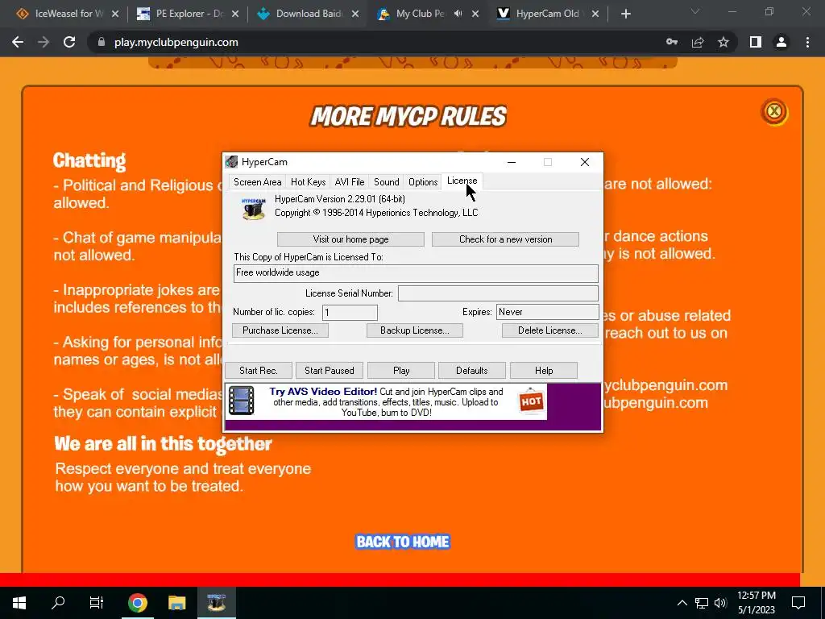The image size is (825, 619).
Task: Show hidden system tray icons
Action: [682, 603]
